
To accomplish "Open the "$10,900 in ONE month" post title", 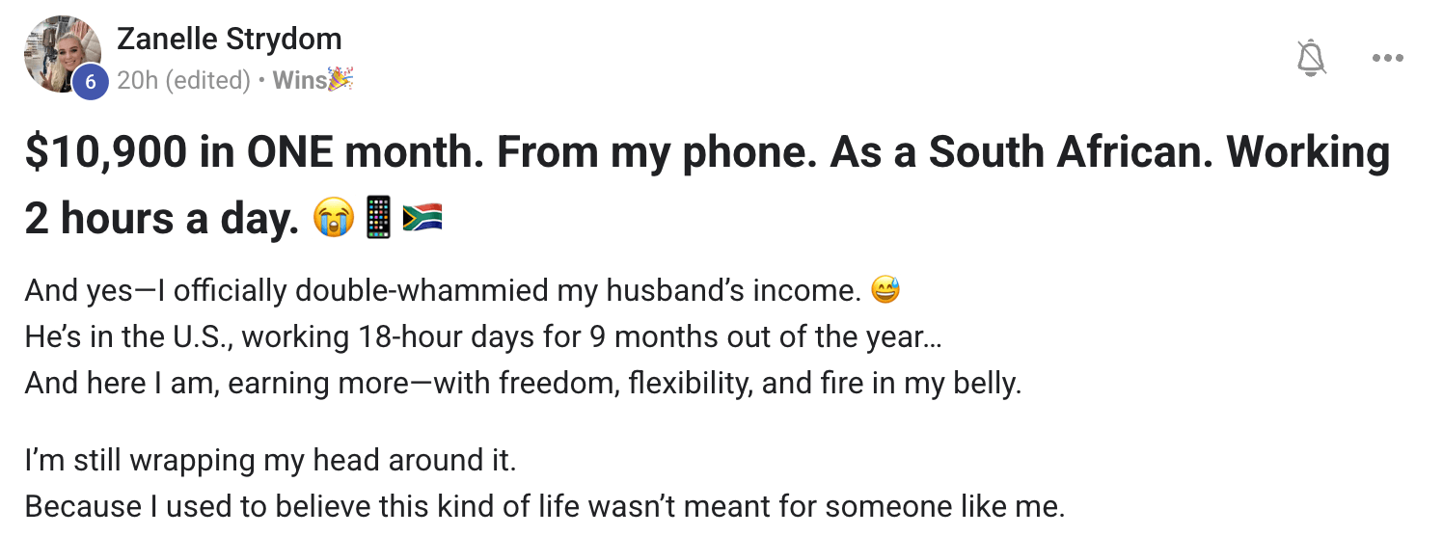I will click(707, 154).
